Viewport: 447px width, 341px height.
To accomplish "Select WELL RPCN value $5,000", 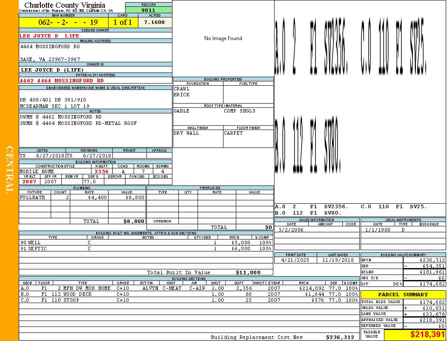I will 241,243.
